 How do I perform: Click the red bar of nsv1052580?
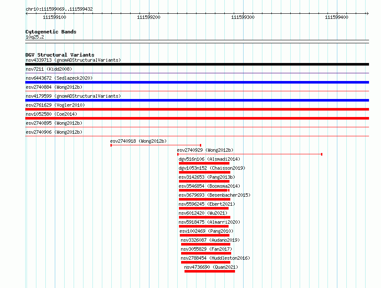[197, 118]
